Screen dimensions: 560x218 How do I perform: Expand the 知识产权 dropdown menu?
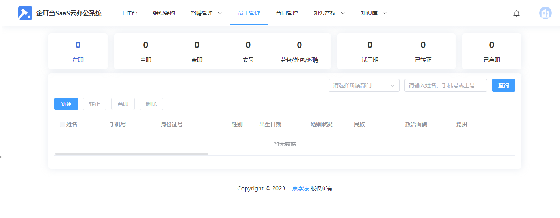coord(329,13)
